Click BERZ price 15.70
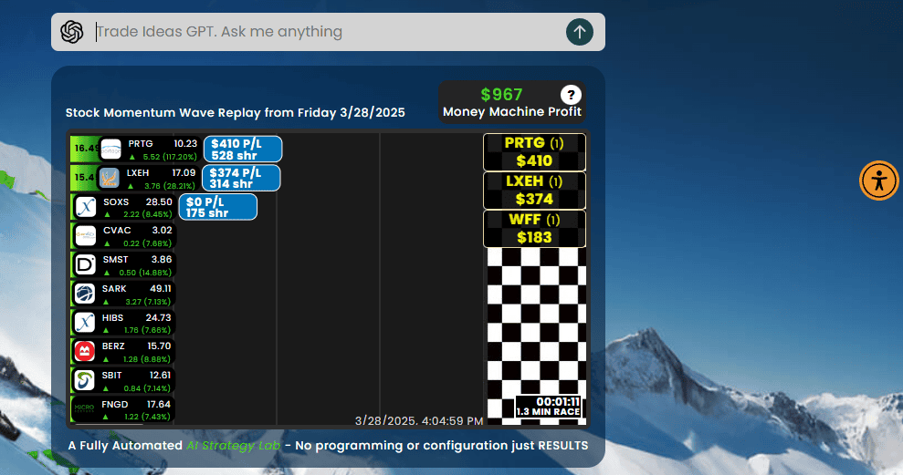The width and height of the screenshot is (903, 475). (159, 346)
